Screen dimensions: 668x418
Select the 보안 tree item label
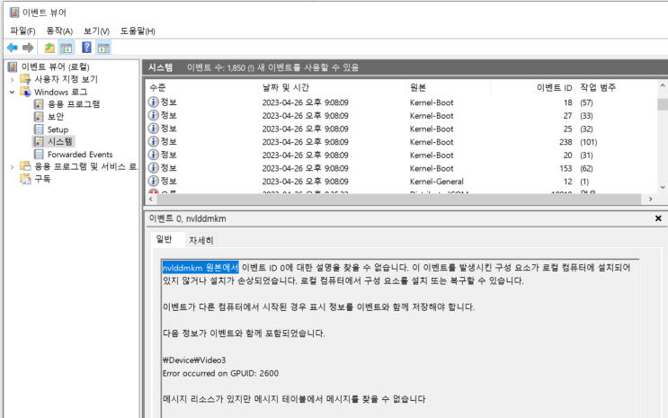(56, 116)
